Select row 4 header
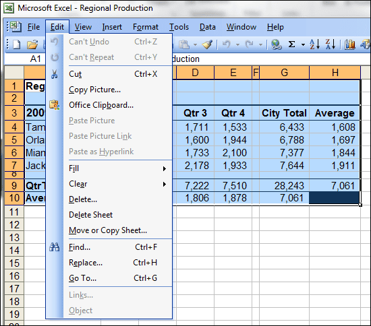 click(x=14, y=127)
